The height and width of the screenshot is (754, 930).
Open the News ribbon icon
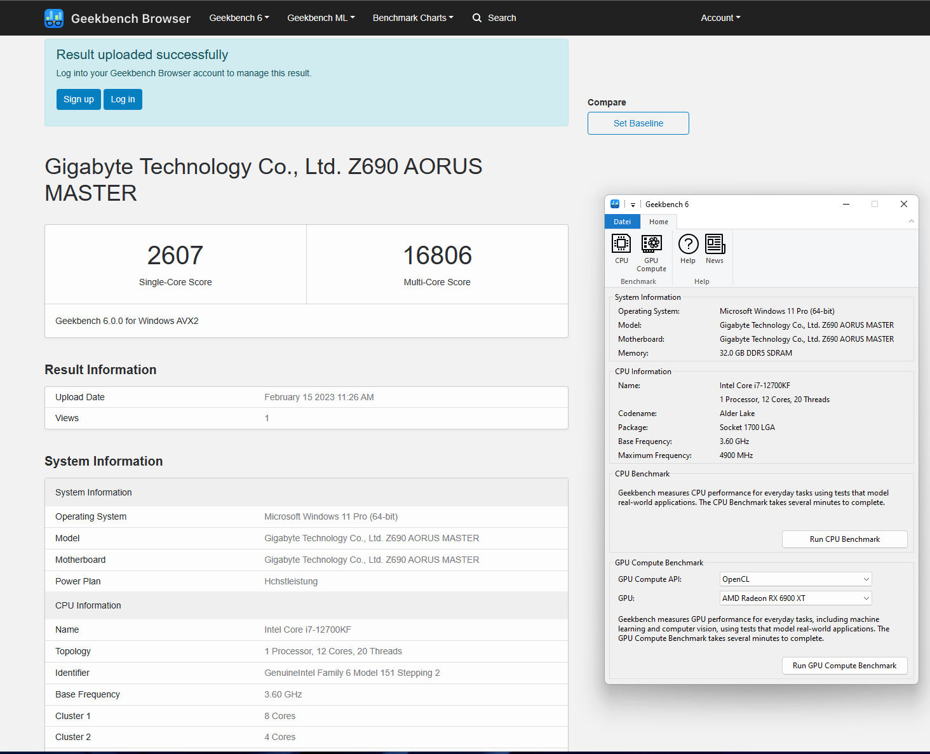pos(715,249)
